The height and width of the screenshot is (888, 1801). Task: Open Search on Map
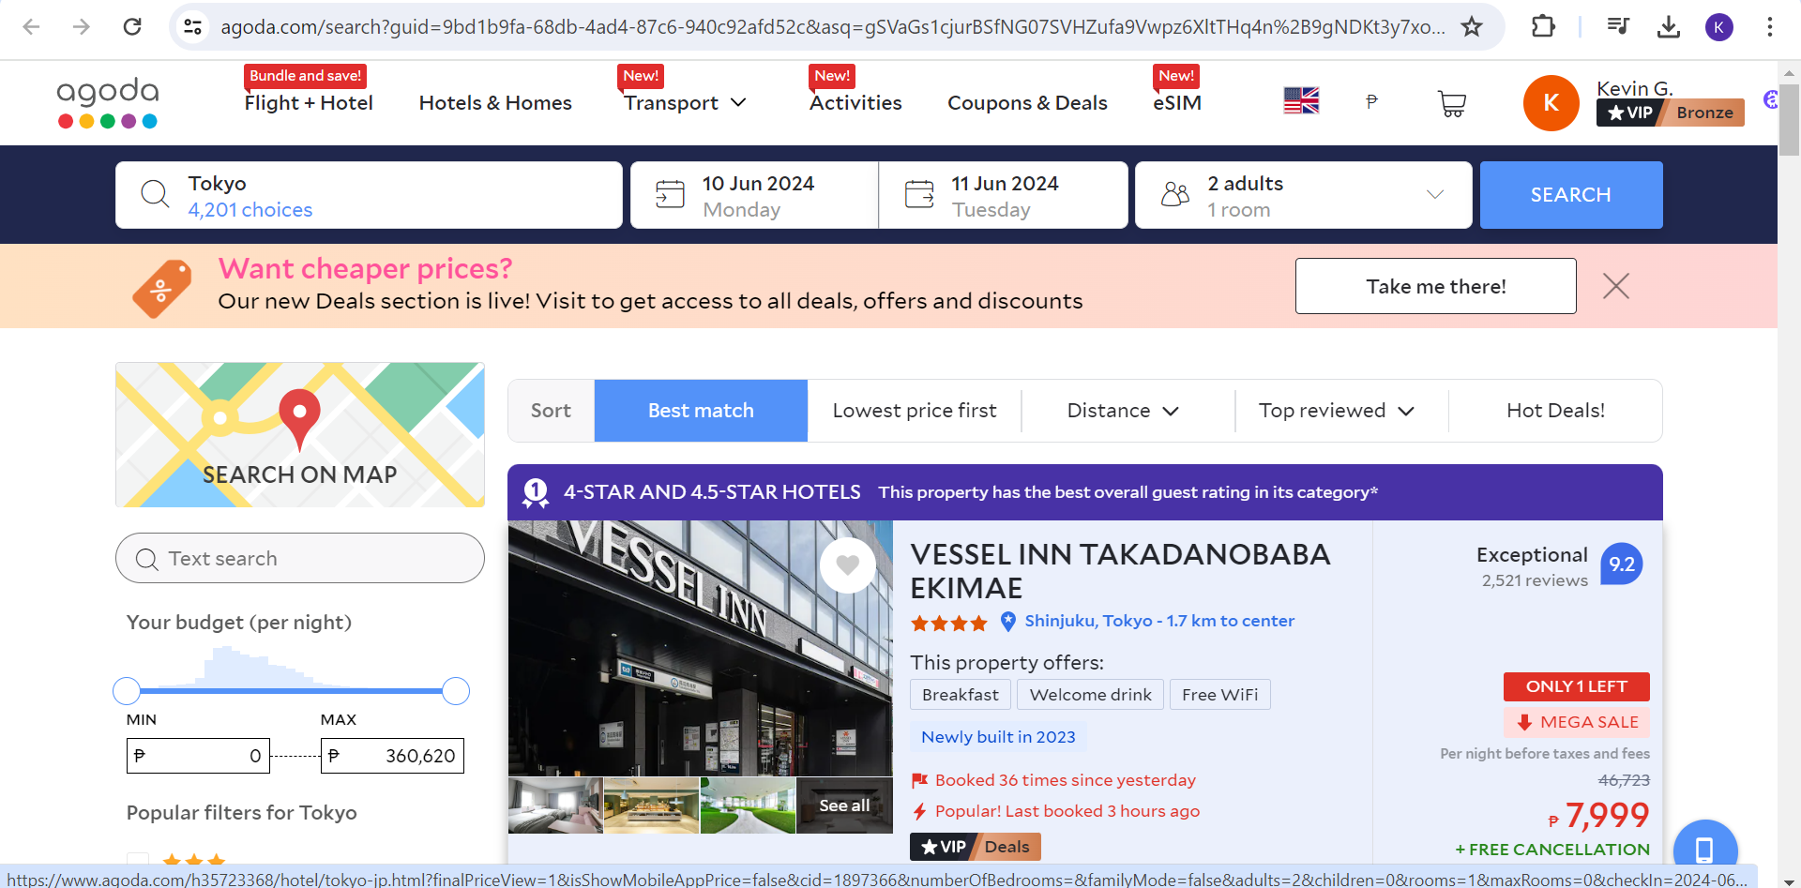(x=300, y=435)
